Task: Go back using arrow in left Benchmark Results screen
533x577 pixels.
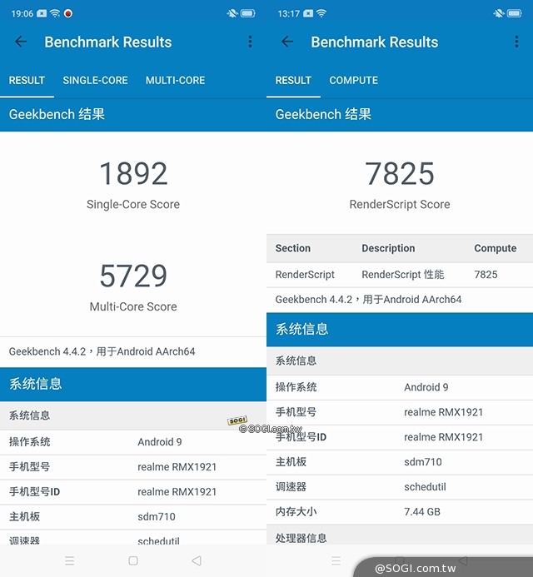Action: tap(21, 42)
